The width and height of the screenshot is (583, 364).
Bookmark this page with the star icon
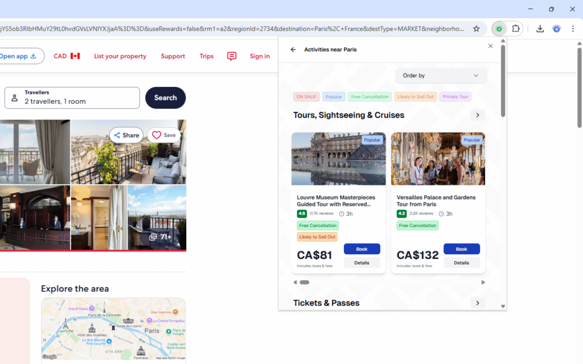(x=477, y=28)
